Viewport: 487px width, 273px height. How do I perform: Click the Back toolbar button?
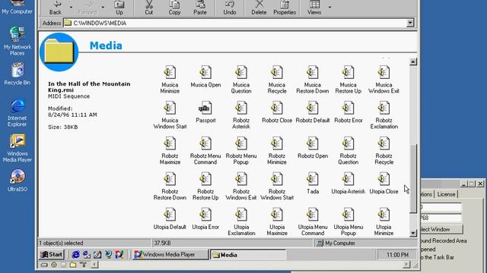click(56, 8)
